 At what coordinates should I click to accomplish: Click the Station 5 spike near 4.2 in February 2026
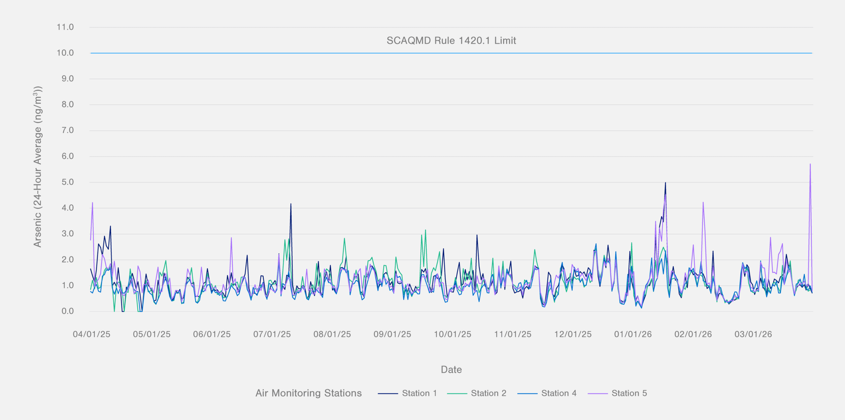click(x=703, y=203)
